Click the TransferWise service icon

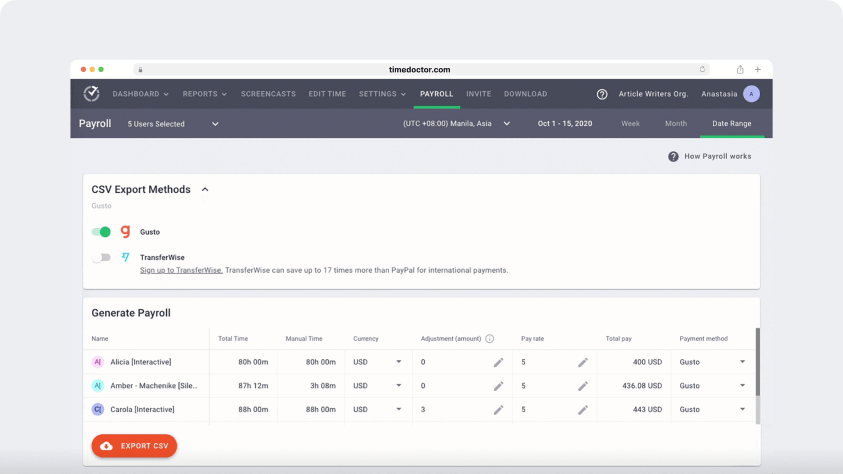pos(126,257)
